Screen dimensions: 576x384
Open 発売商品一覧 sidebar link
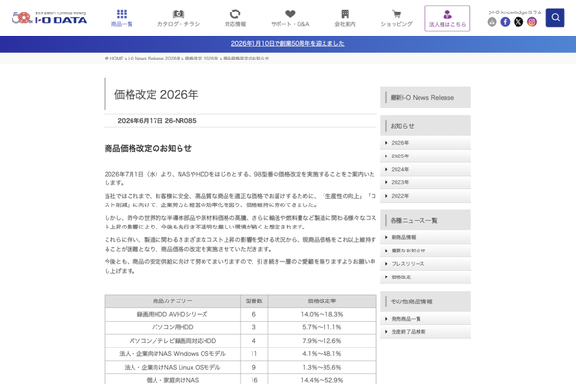tap(425, 319)
